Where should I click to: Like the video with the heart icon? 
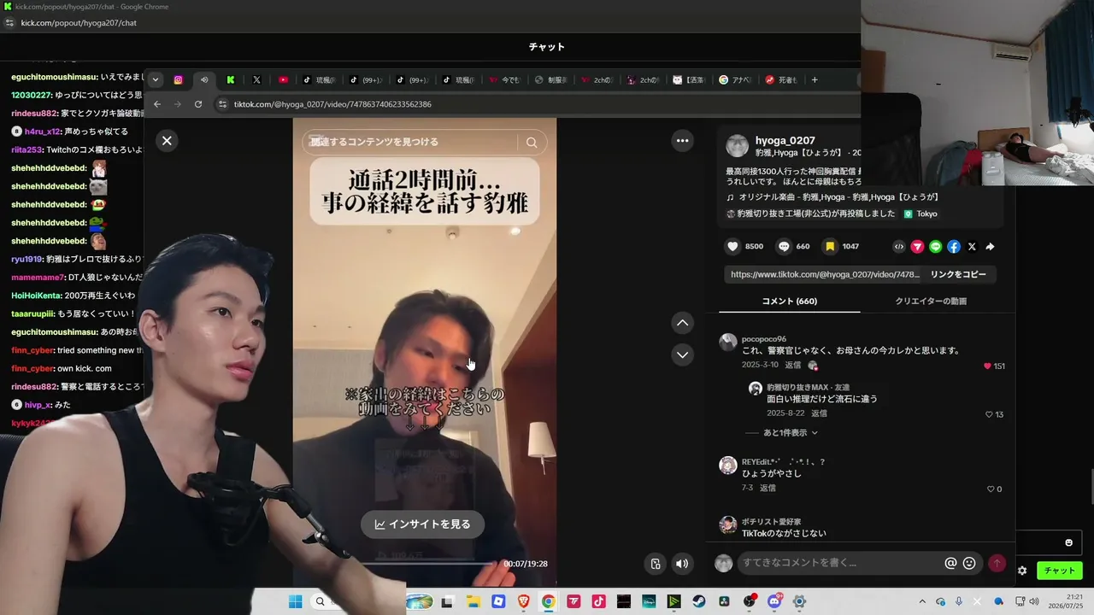732,247
